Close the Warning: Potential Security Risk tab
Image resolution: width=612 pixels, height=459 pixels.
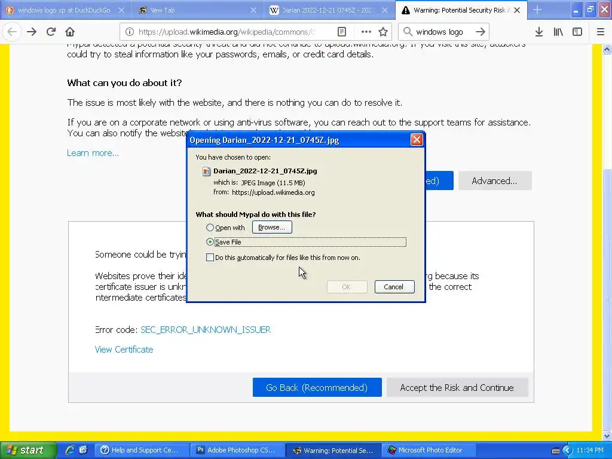[x=517, y=10]
